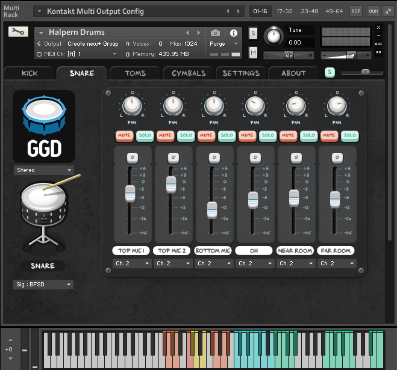Toggle the Kontakt instrument mute M button
397x370 pixels.
(253, 53)
